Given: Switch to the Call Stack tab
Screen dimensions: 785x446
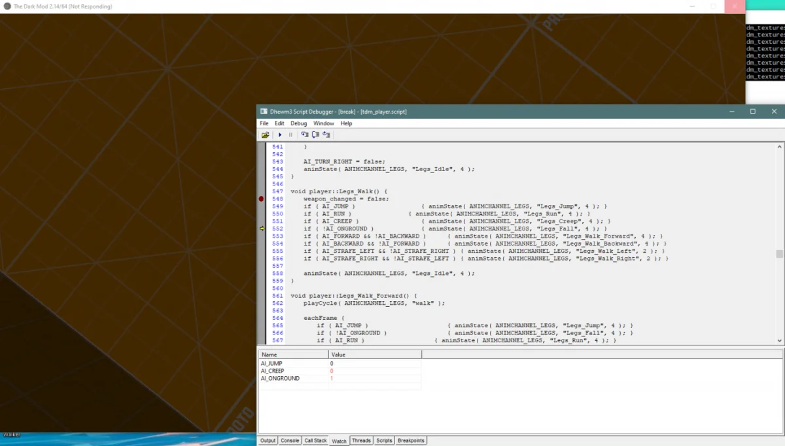Looking at the screenshot, I should point(315,441).
